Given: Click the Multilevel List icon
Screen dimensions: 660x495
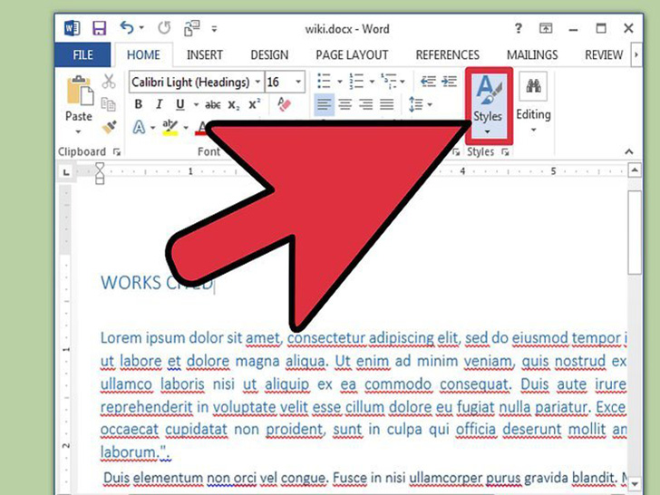Looking at the screenshot, I should [x=389, y=81].
